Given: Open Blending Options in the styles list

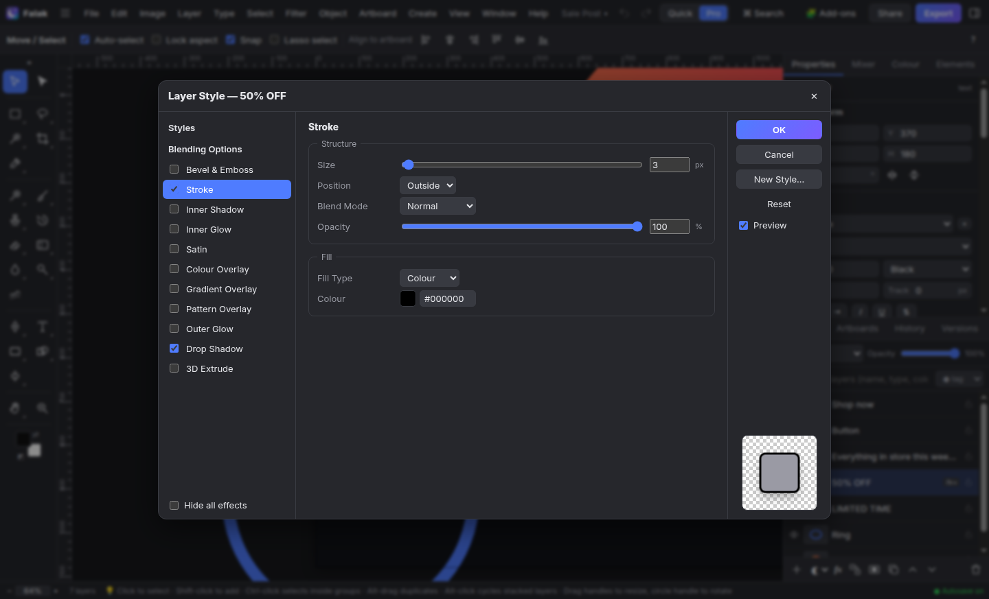Looking at the screenshot, I should click(x=205, y=149).
